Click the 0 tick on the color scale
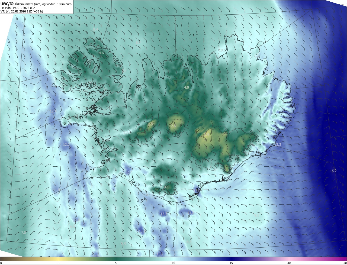The height and width of the screenshot is (265, 347). point(1,263)
